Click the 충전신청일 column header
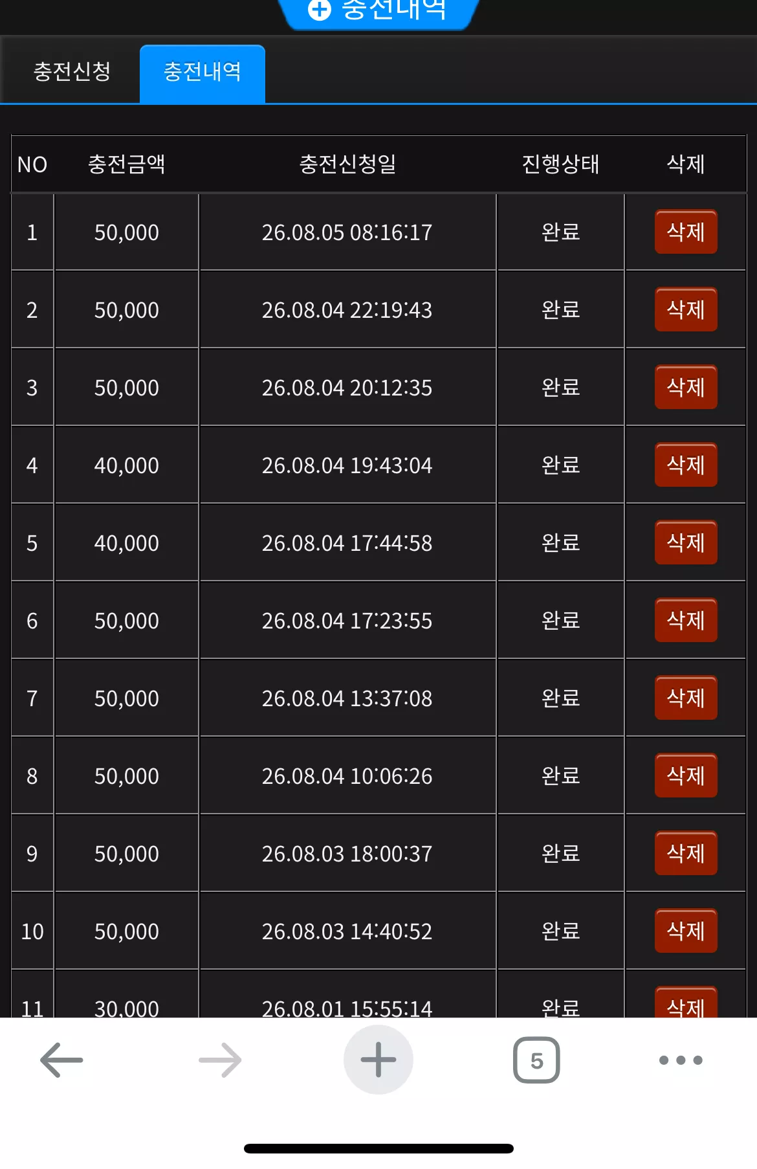The height and width of the screenshot is (1169, 757). (x=347, y=164)
